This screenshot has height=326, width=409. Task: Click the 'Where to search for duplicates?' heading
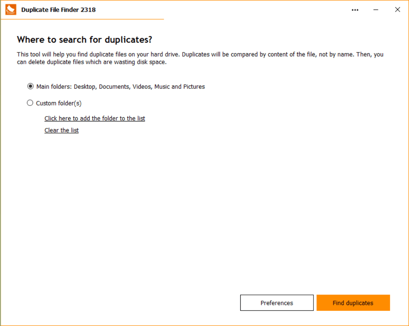point(85,40)
